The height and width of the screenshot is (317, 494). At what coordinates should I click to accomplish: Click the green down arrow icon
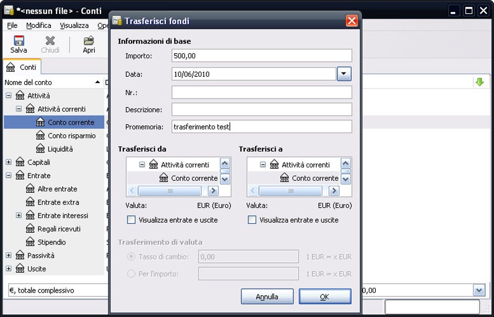pos(479,83)
